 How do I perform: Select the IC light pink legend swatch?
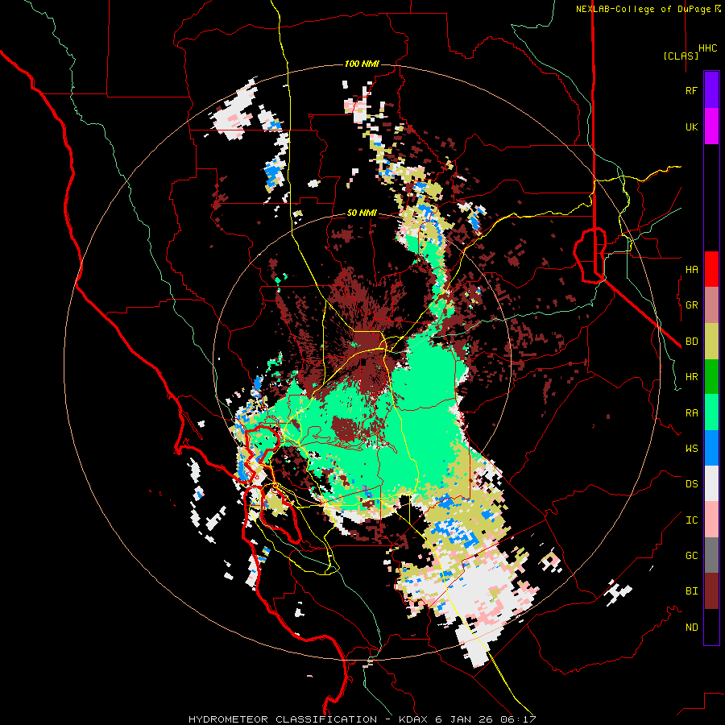coord(711,520)
